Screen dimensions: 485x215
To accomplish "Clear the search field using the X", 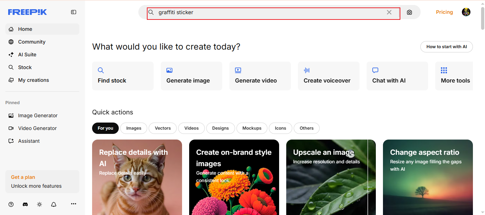I will (389, 12).
